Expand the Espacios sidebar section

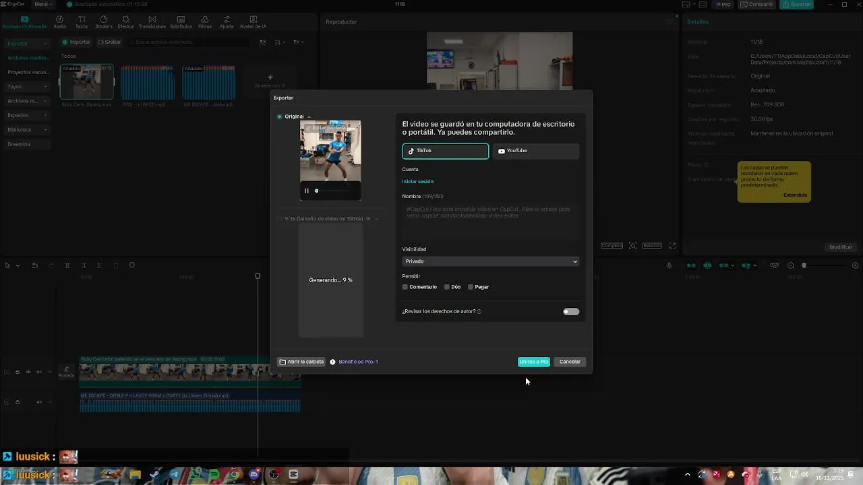point(27,115)
